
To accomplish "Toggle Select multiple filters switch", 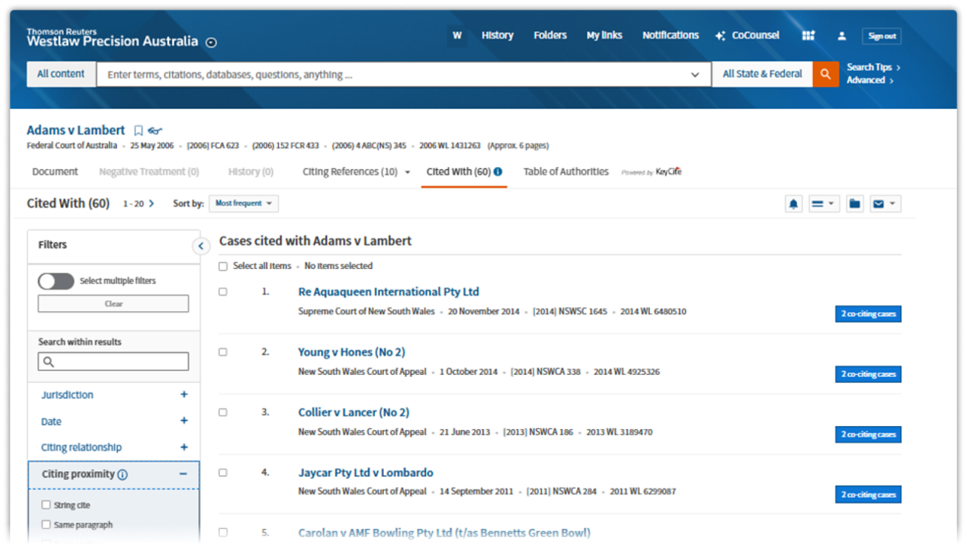I will [x=56, y=281].
